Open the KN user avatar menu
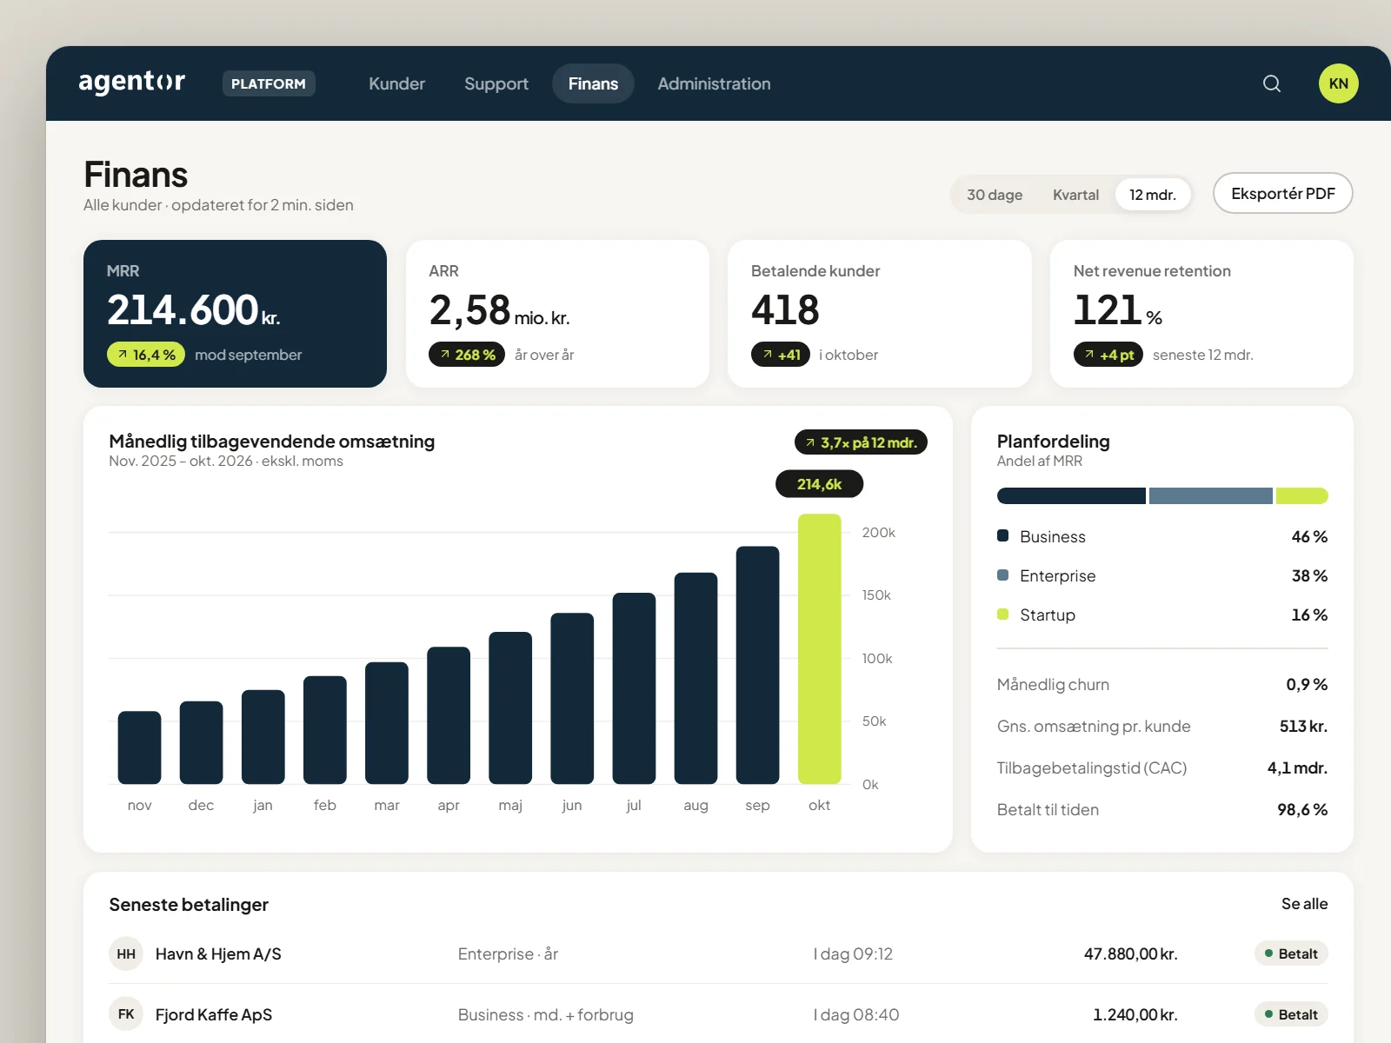1391x1043 pixels. pos(1339,83)
